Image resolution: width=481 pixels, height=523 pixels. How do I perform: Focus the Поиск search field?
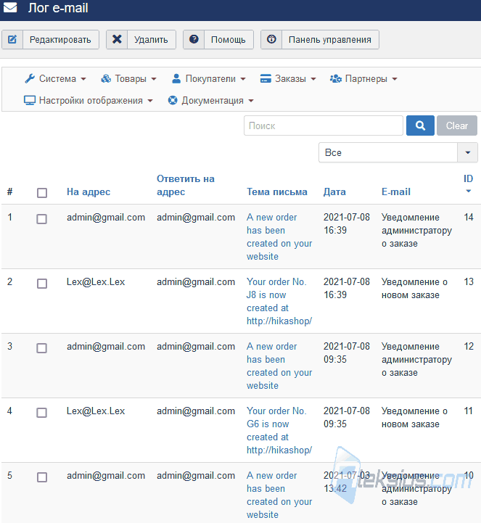(324, 125)
